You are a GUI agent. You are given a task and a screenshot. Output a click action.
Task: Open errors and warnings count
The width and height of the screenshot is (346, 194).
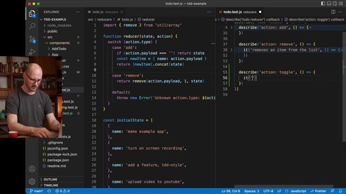point(63,191)
